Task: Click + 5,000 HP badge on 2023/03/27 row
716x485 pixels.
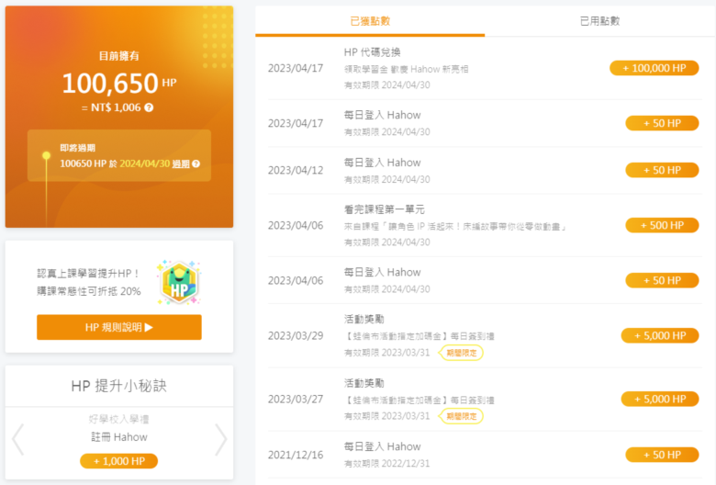Action: (660, 399)
